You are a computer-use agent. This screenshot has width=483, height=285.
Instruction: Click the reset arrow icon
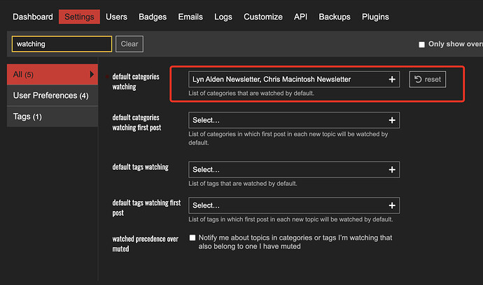pyautogui.click(x=418, y=80)
